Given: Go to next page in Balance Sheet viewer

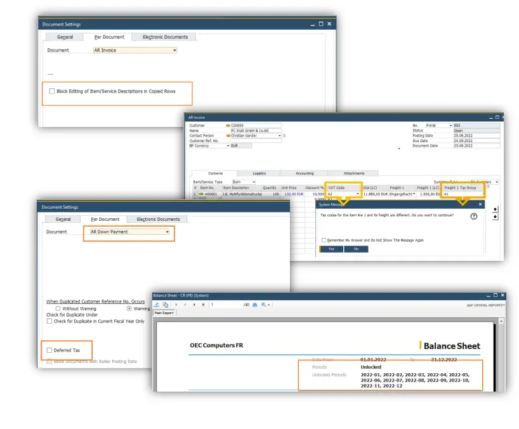Looking at the screenshot, I should [x=194, y=305].
